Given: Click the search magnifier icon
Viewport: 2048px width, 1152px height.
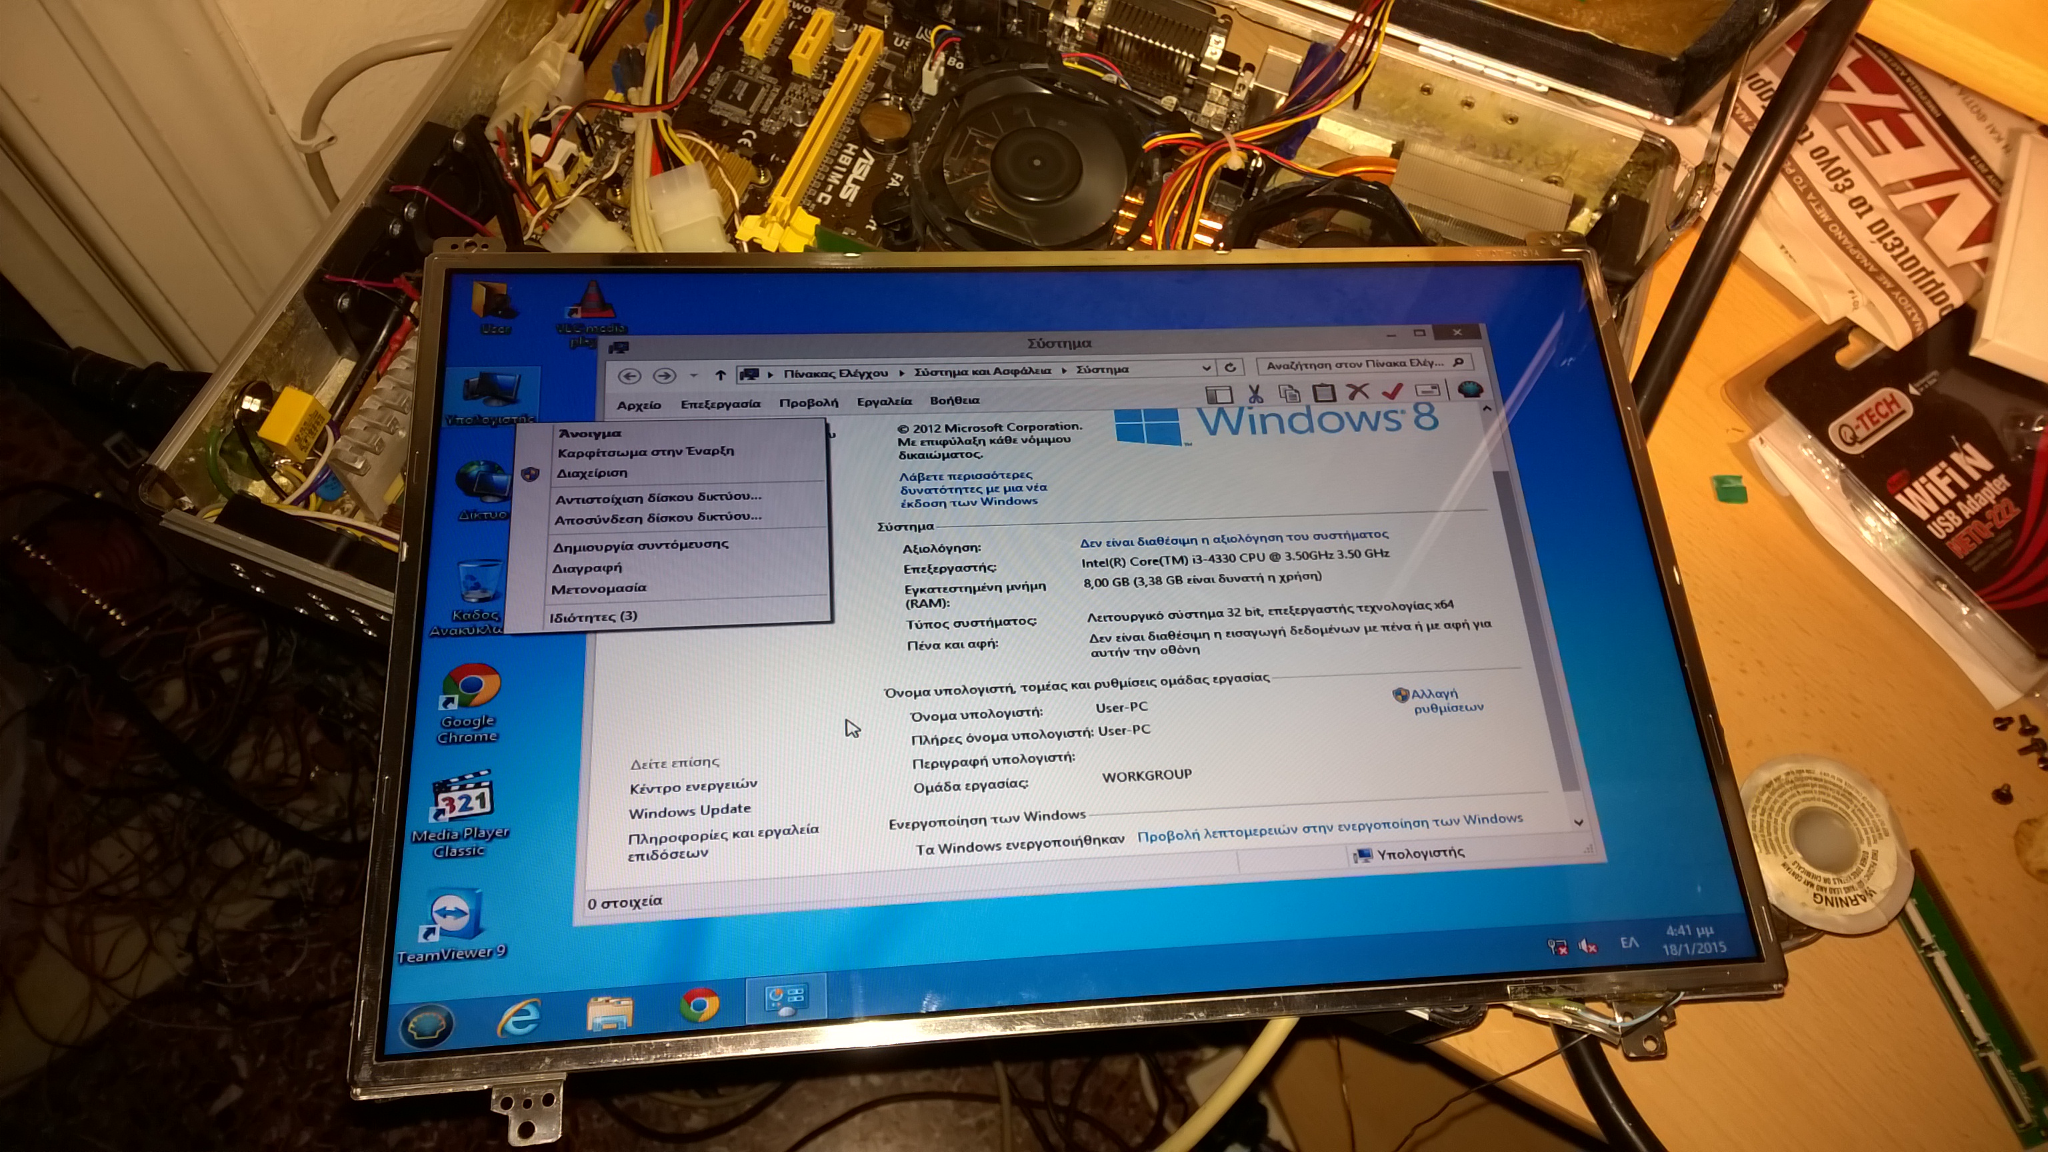Looking at the screenshot, I should 1458,363.
